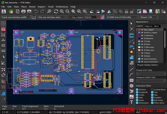This screenshot has height=114, width=167.
Task: Lock selected items icon
Action: coord(127,11)
